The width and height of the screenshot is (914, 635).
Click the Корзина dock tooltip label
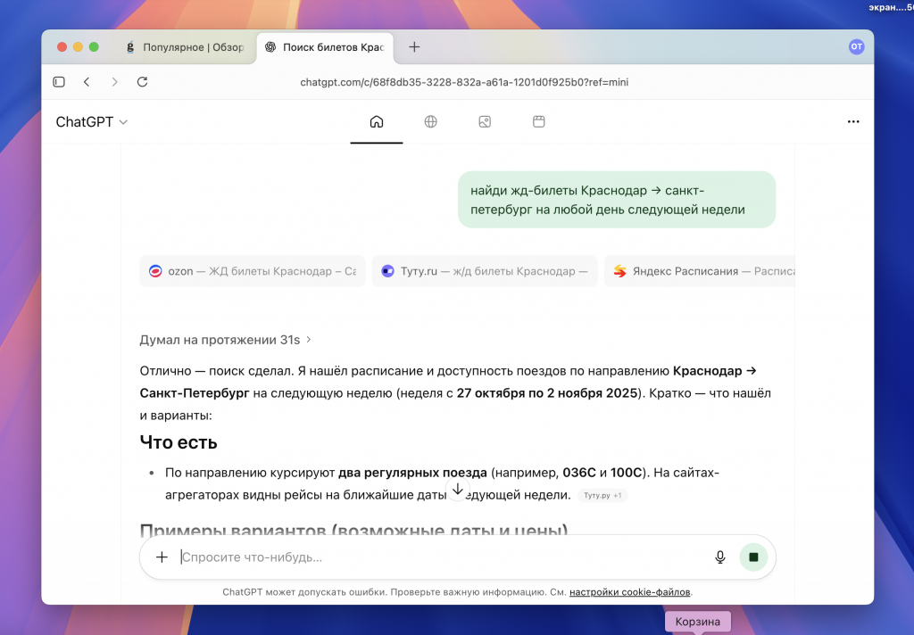(x=698, y=622)
